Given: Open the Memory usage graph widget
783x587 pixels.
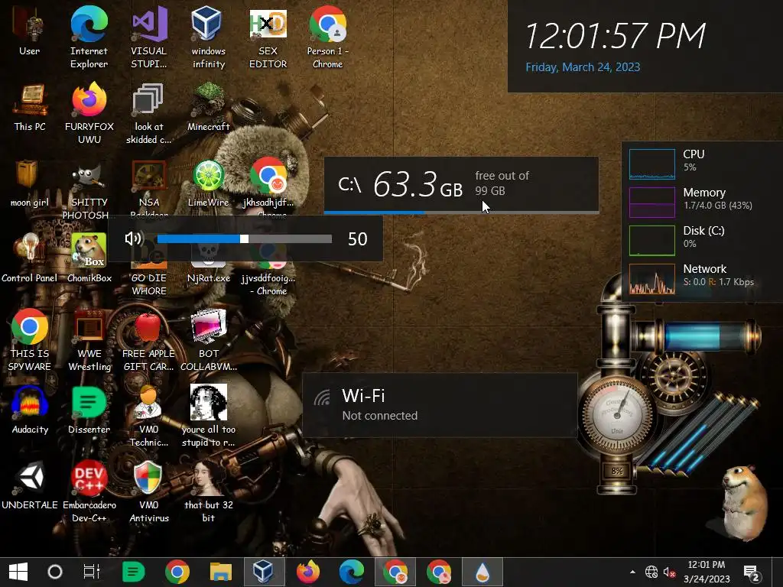Looking at the screenshot, I should pyautogui.click(x=651, y=202).
